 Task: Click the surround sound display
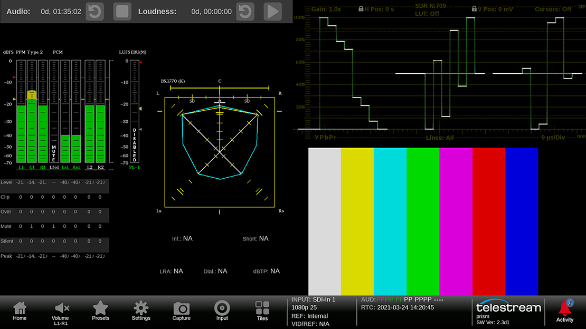[220, 152]
